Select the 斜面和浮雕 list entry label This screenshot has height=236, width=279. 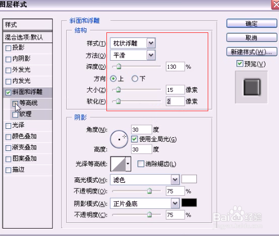click(27, 92)
